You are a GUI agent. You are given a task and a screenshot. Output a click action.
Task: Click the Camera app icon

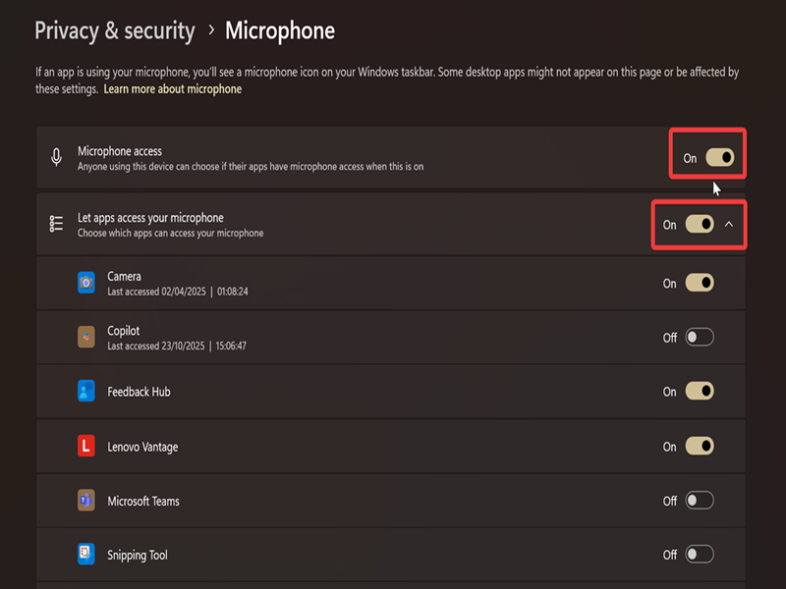86,283
